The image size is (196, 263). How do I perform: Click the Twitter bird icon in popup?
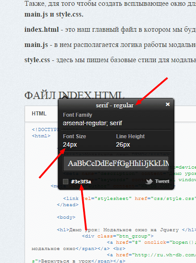click(149, 182)
